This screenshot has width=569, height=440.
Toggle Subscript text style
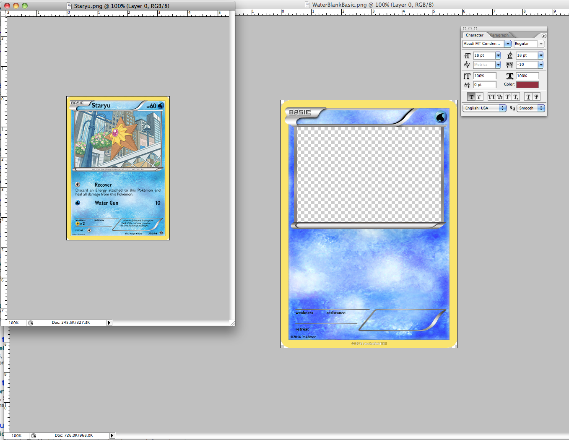[x=516, y=97]
